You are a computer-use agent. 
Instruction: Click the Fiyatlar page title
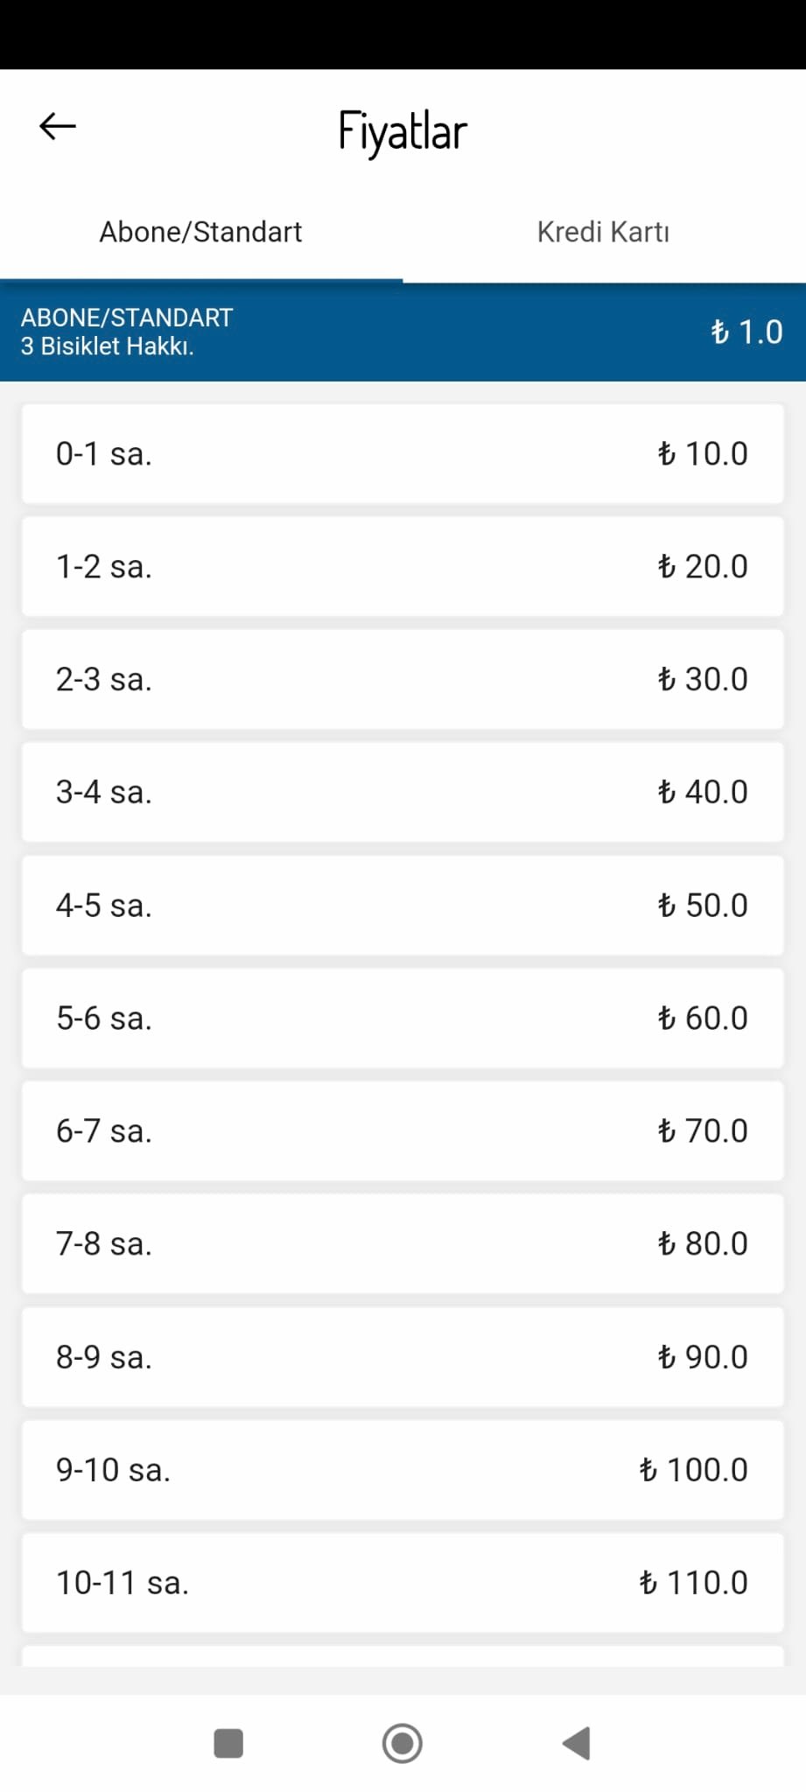pos(403,131)
